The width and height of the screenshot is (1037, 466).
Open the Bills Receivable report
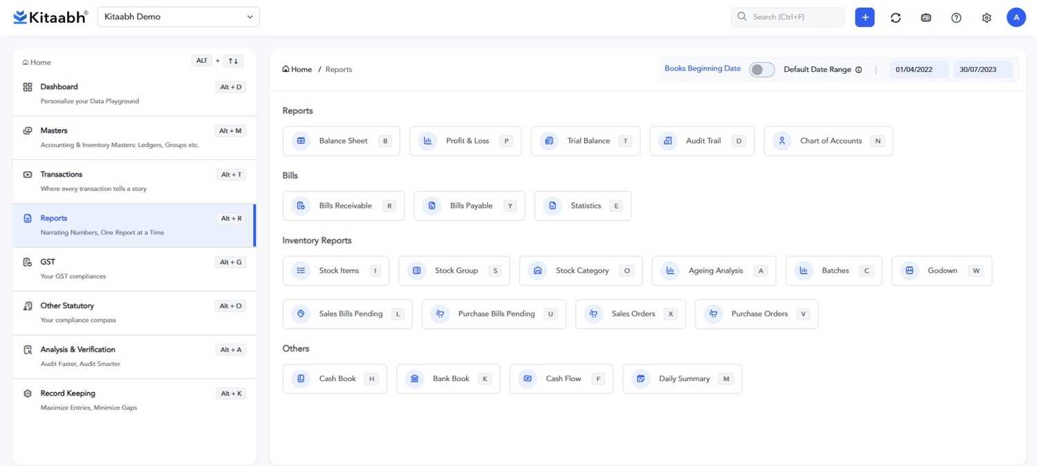click(x=344, y=206)
